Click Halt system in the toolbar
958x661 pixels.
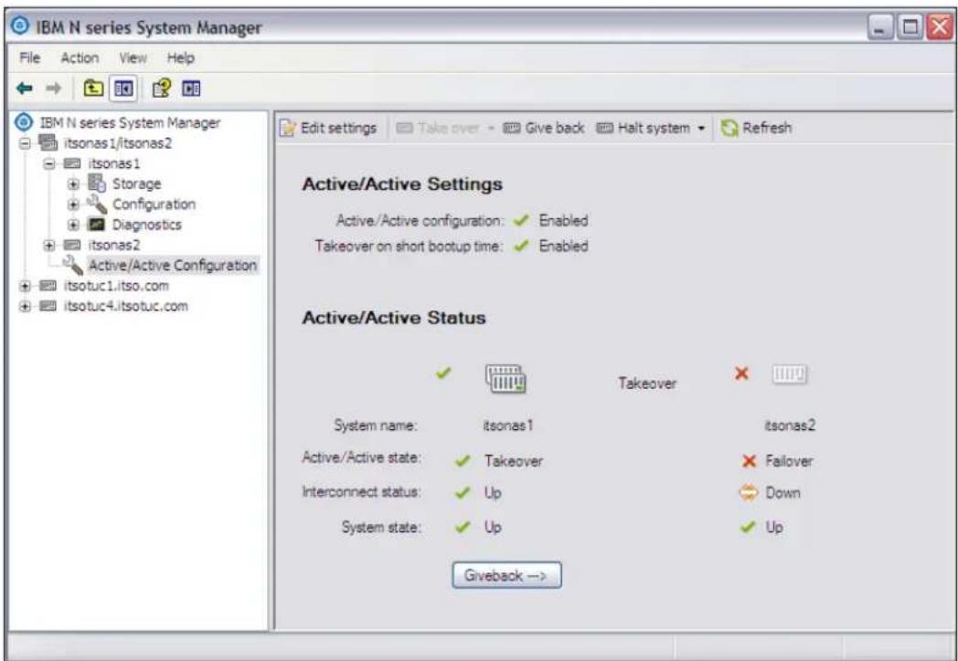(644, 128)
